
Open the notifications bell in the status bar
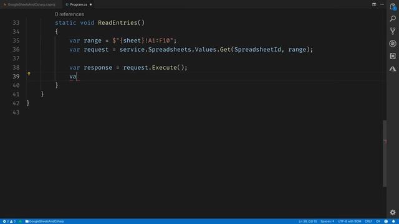[x=393, y=222]
